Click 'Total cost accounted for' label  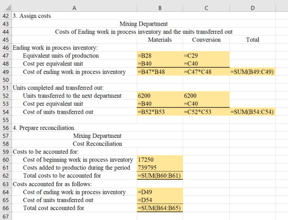pos(53,208)
